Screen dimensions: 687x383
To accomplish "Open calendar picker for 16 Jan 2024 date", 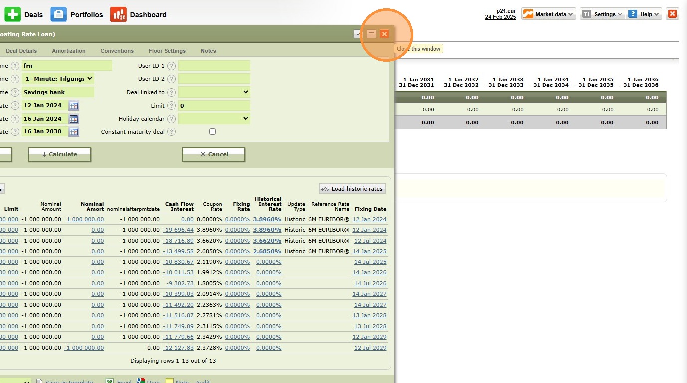I will click(73, 119).
